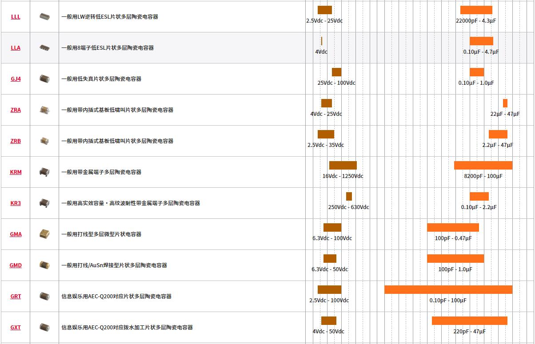This screenshot has height=344, width=535.
Task: Click the GMD capacitor product image
Action: point(44,265)
